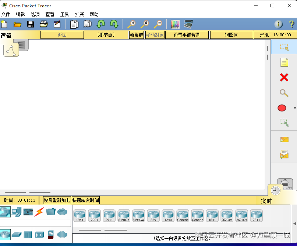Choose the Select tool in the right panel
This screenshot has width=297, height=246.
point(284,47)
